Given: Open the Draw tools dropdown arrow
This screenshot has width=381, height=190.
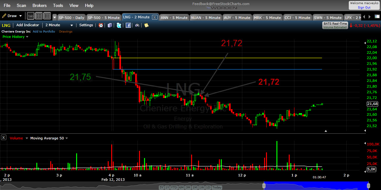Looking at the screenshot, I should pos(21,16).
